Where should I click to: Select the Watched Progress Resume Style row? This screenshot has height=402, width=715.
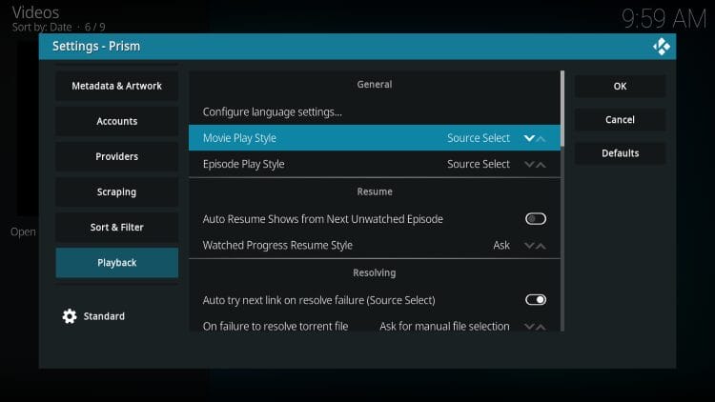[375, 245]
